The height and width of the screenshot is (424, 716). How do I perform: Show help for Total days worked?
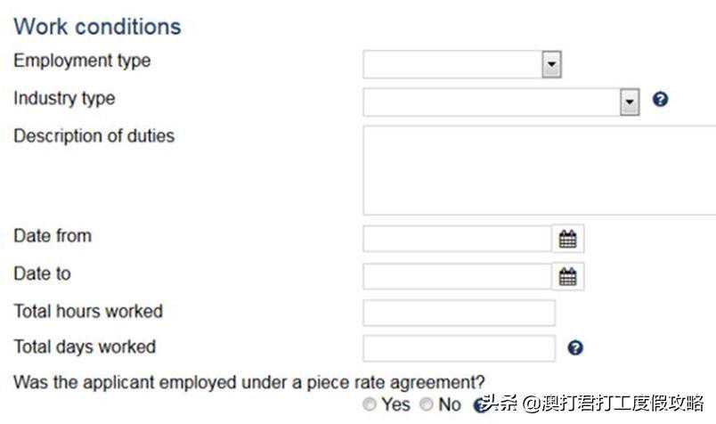tap(575, 348)
